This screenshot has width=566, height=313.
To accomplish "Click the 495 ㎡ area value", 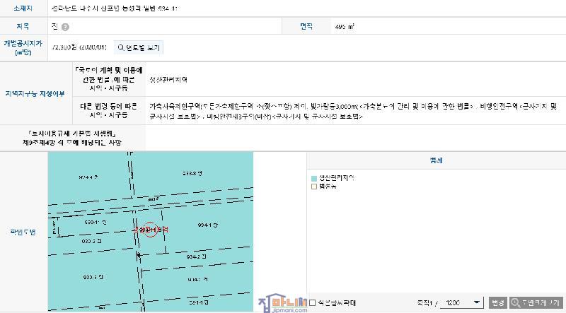I will [345, 27].
